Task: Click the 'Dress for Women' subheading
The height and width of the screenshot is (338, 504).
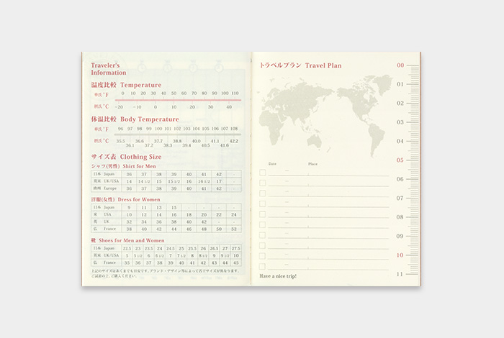Action: (139, 200)
